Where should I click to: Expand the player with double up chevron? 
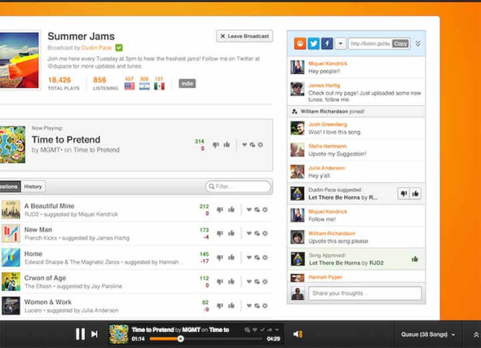click(476, 335)
